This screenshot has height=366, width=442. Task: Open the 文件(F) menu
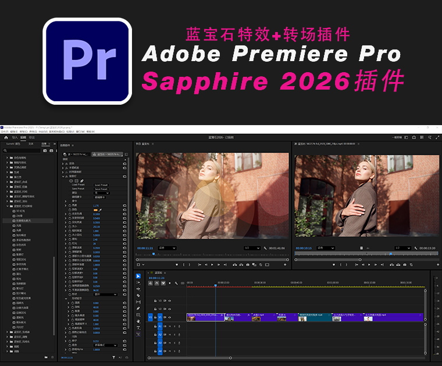[x=5, y=132]
